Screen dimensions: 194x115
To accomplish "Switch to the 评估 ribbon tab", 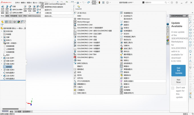I will tap(25, 16).
